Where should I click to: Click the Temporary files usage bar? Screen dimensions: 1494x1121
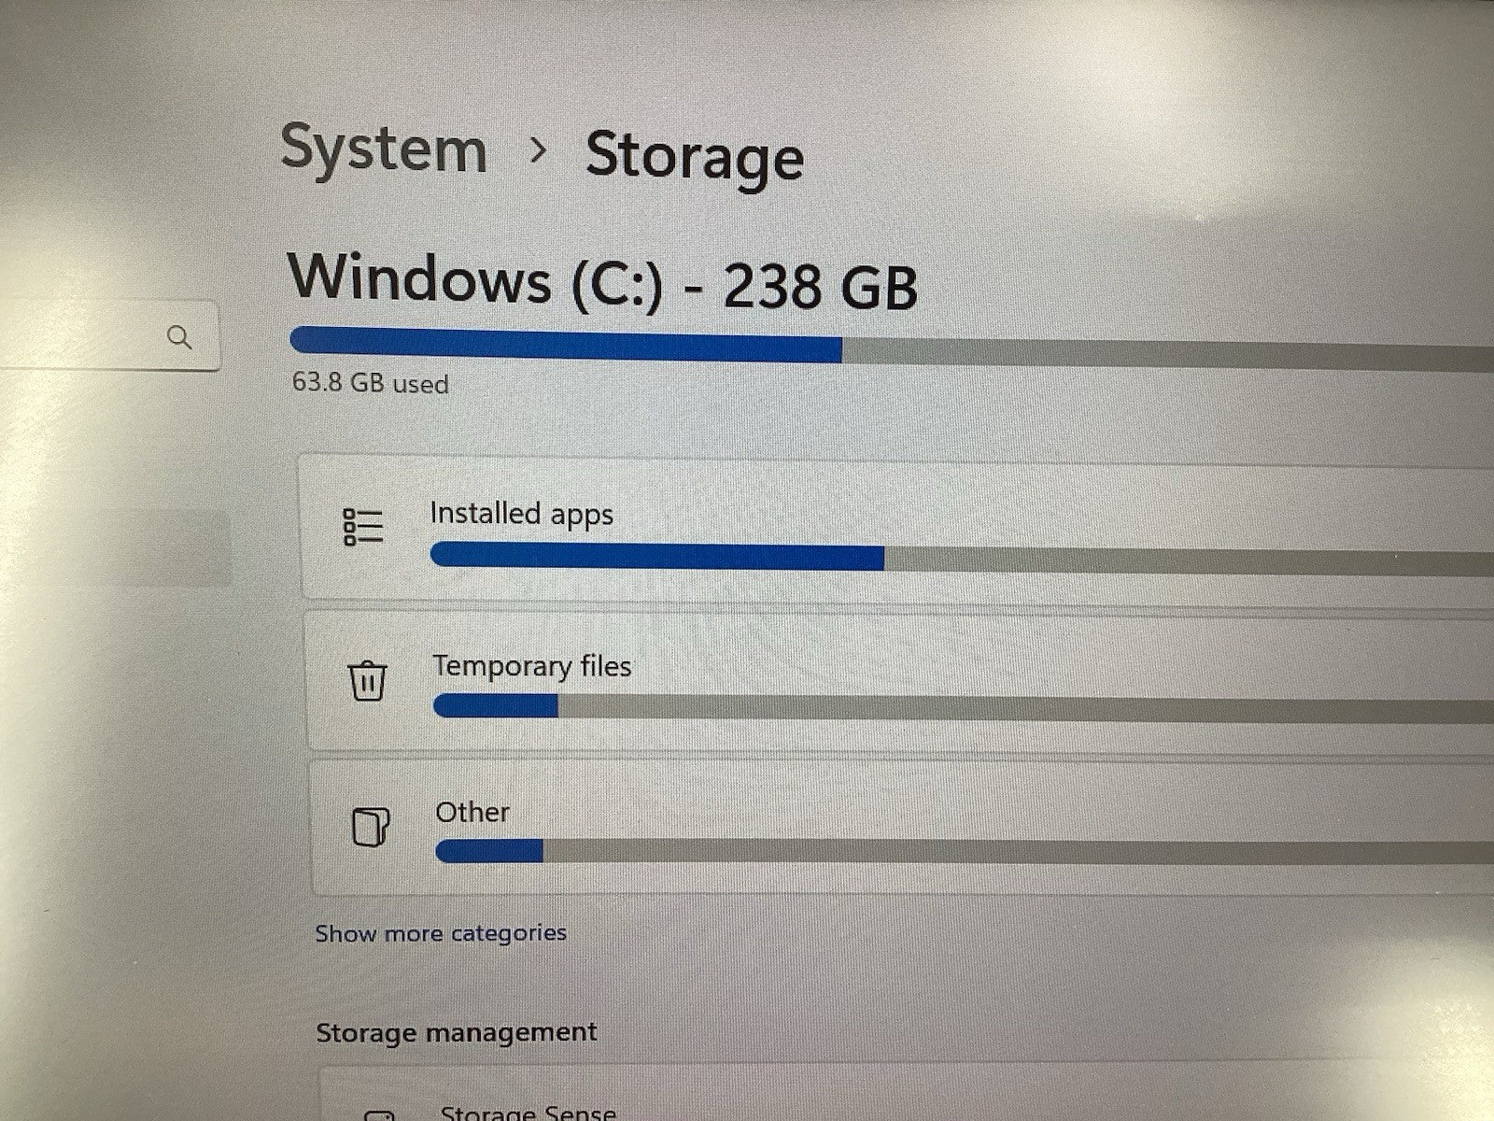964,707
